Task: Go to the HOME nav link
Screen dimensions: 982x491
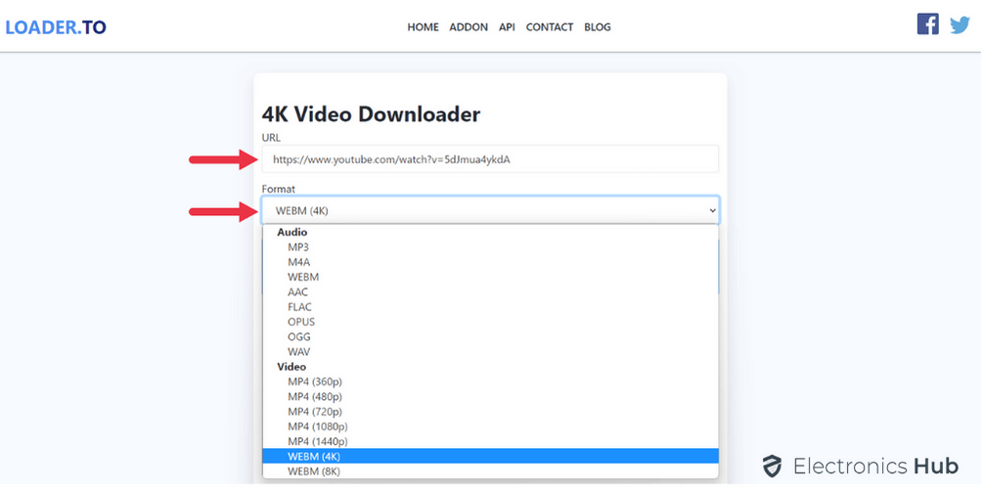Action: [x=423, y=27]
